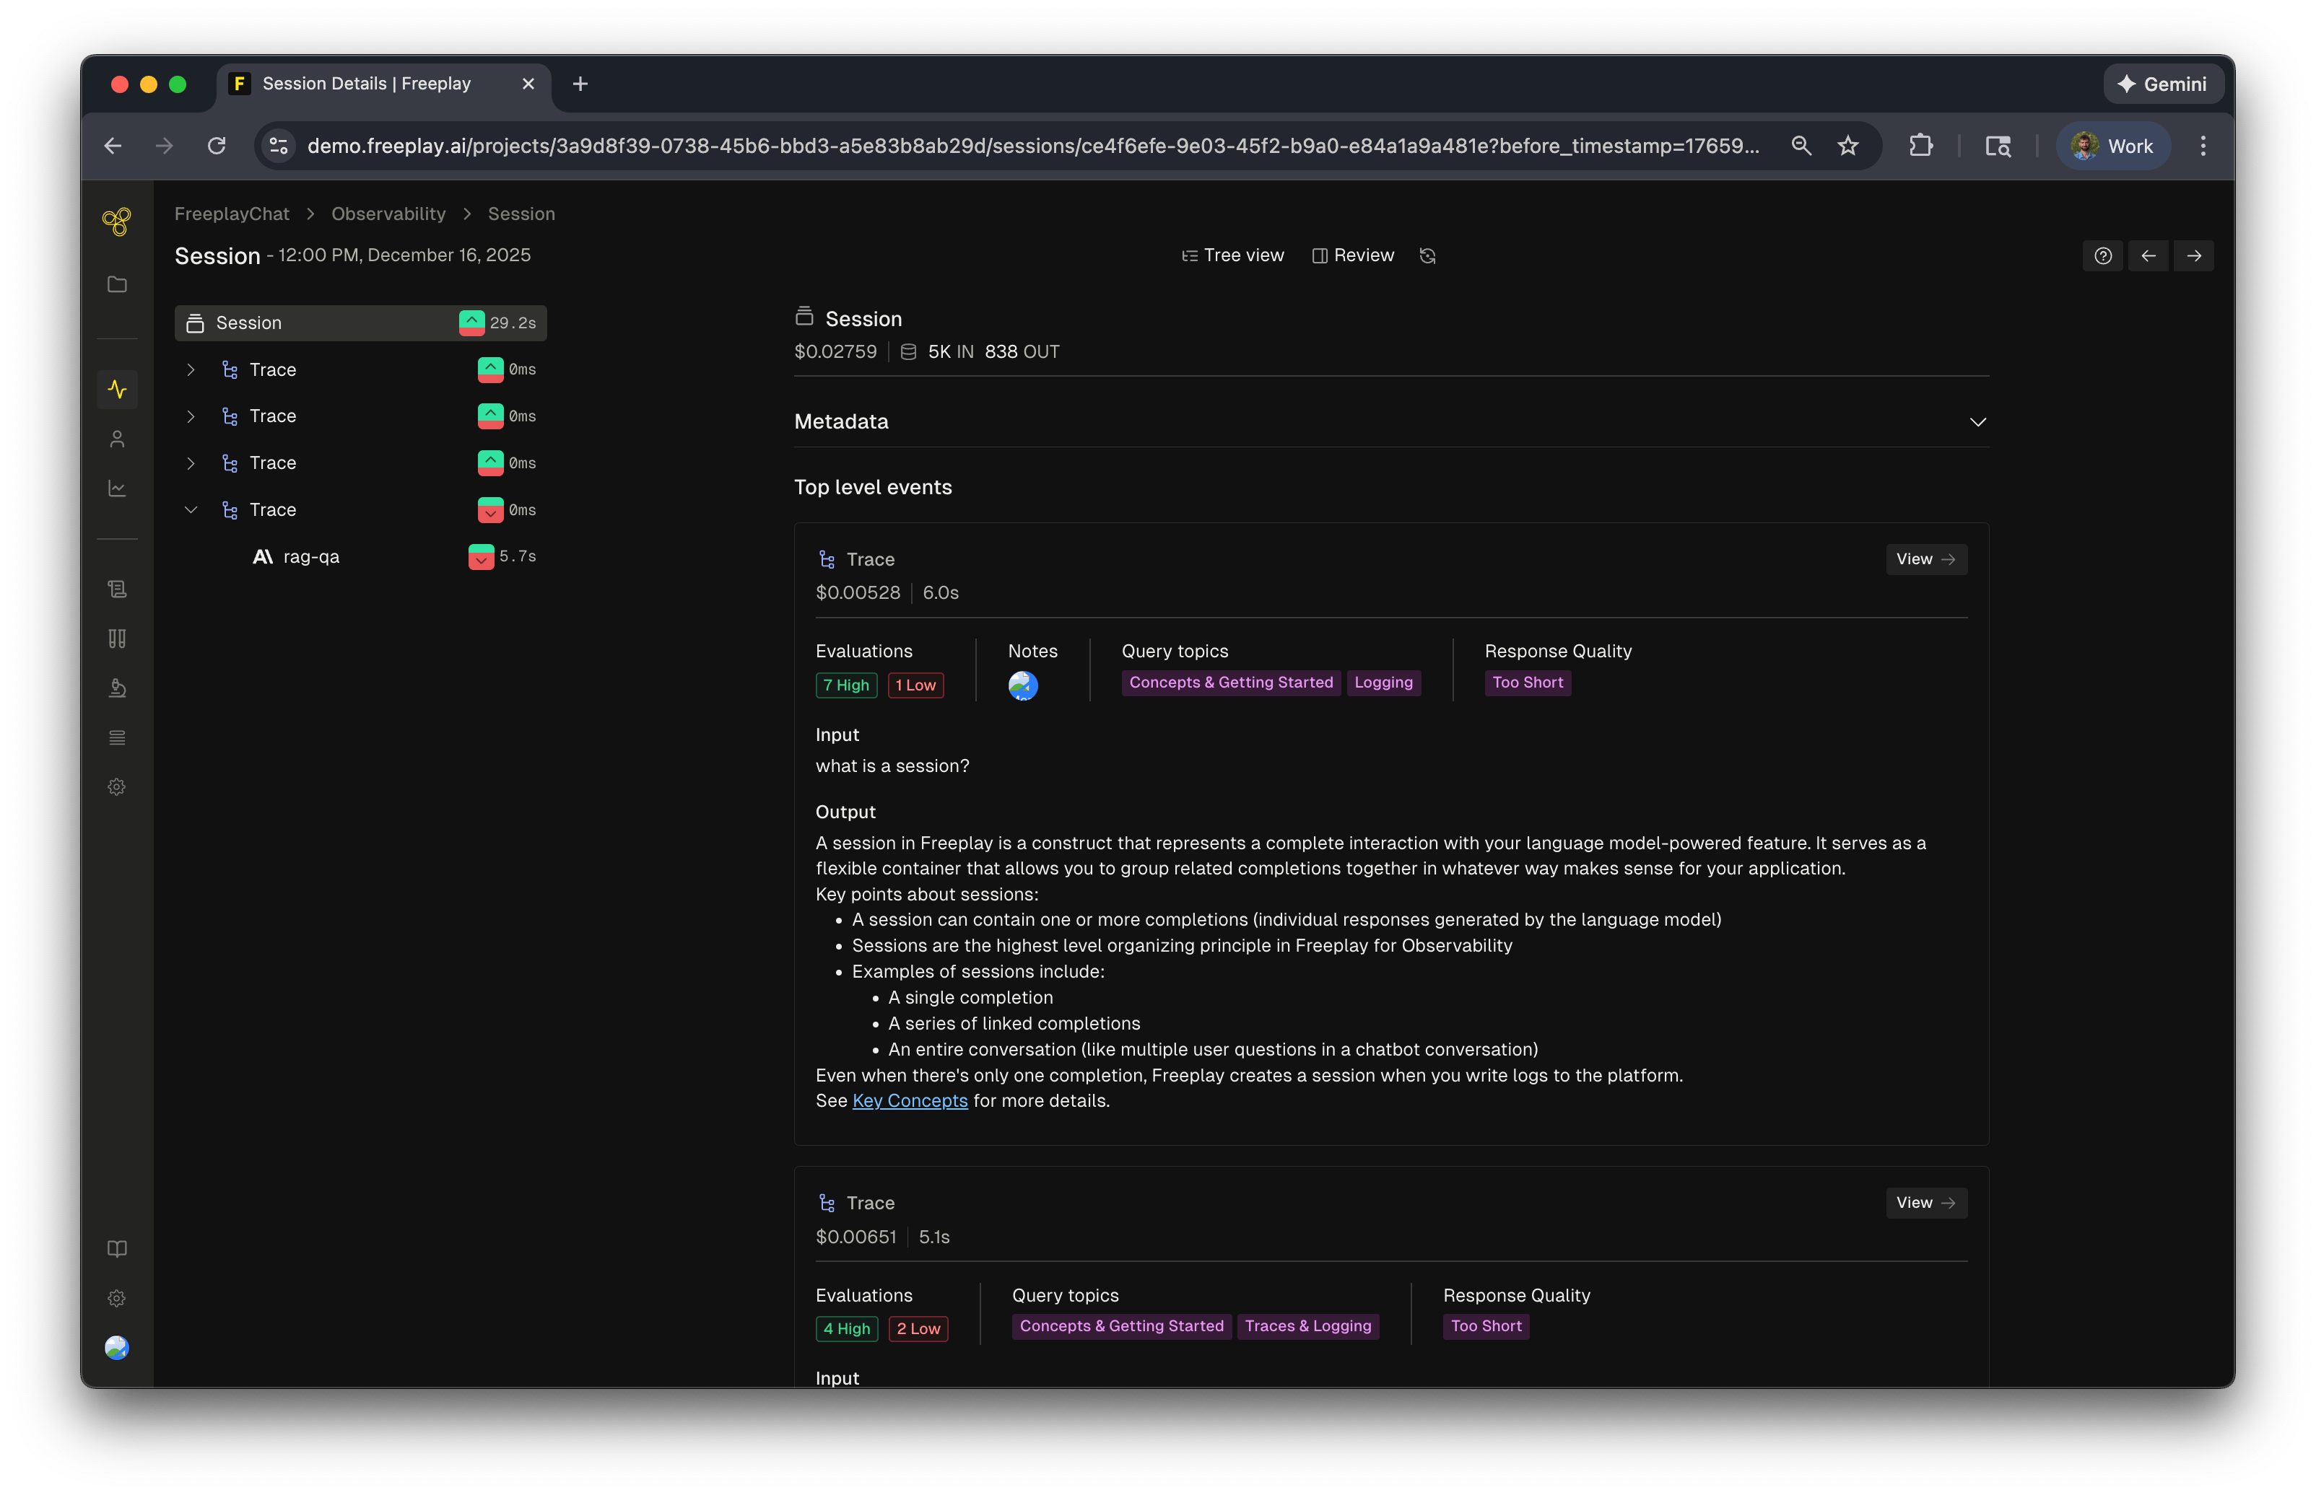Select the Session Details | Freeplay browser tab
Image resolution: width=2316 pixels, height=1495 pixels.
[383, 84]
